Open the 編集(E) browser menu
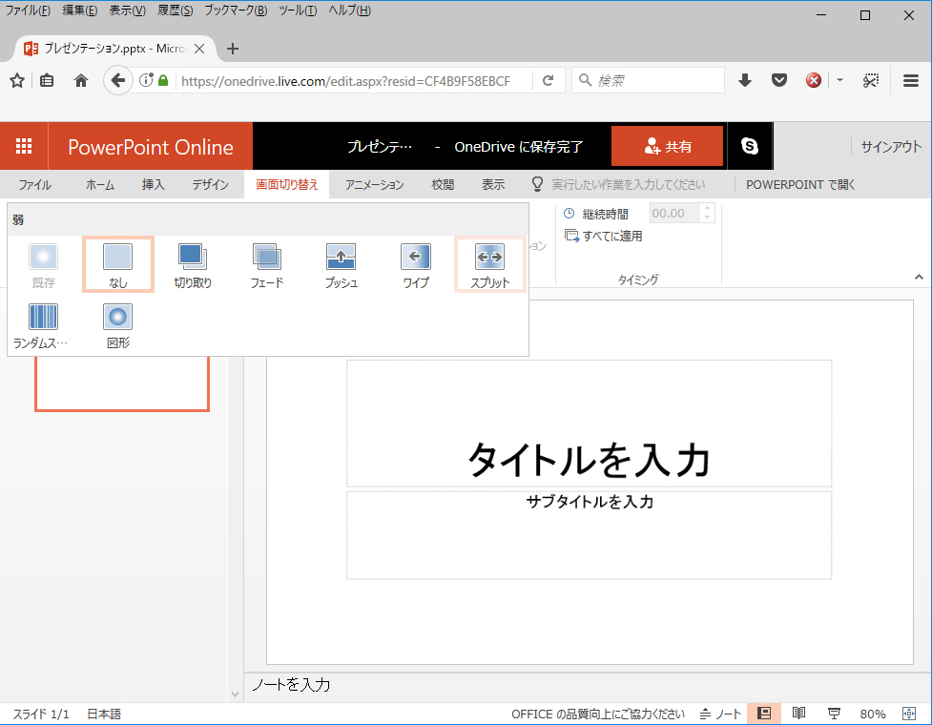 click(79, 10)
